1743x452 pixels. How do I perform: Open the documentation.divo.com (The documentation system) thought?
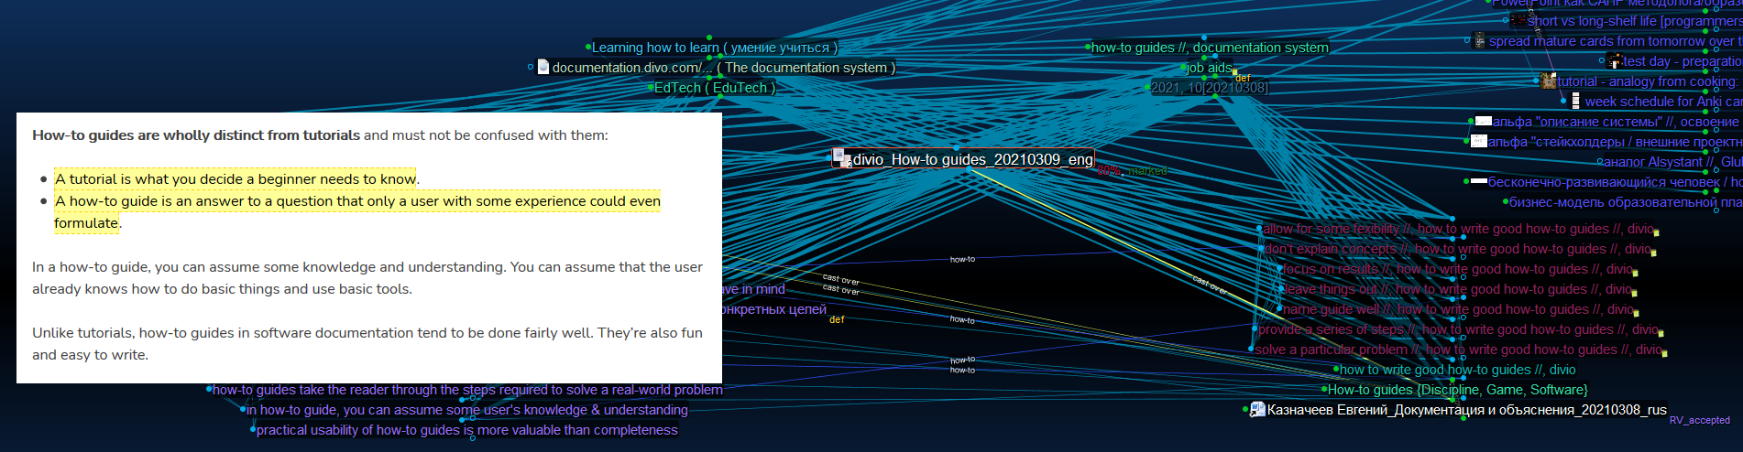[724, 68]
